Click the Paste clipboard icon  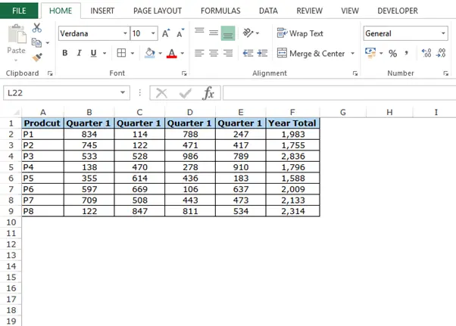pyautogui.click(x=17, y=34)
